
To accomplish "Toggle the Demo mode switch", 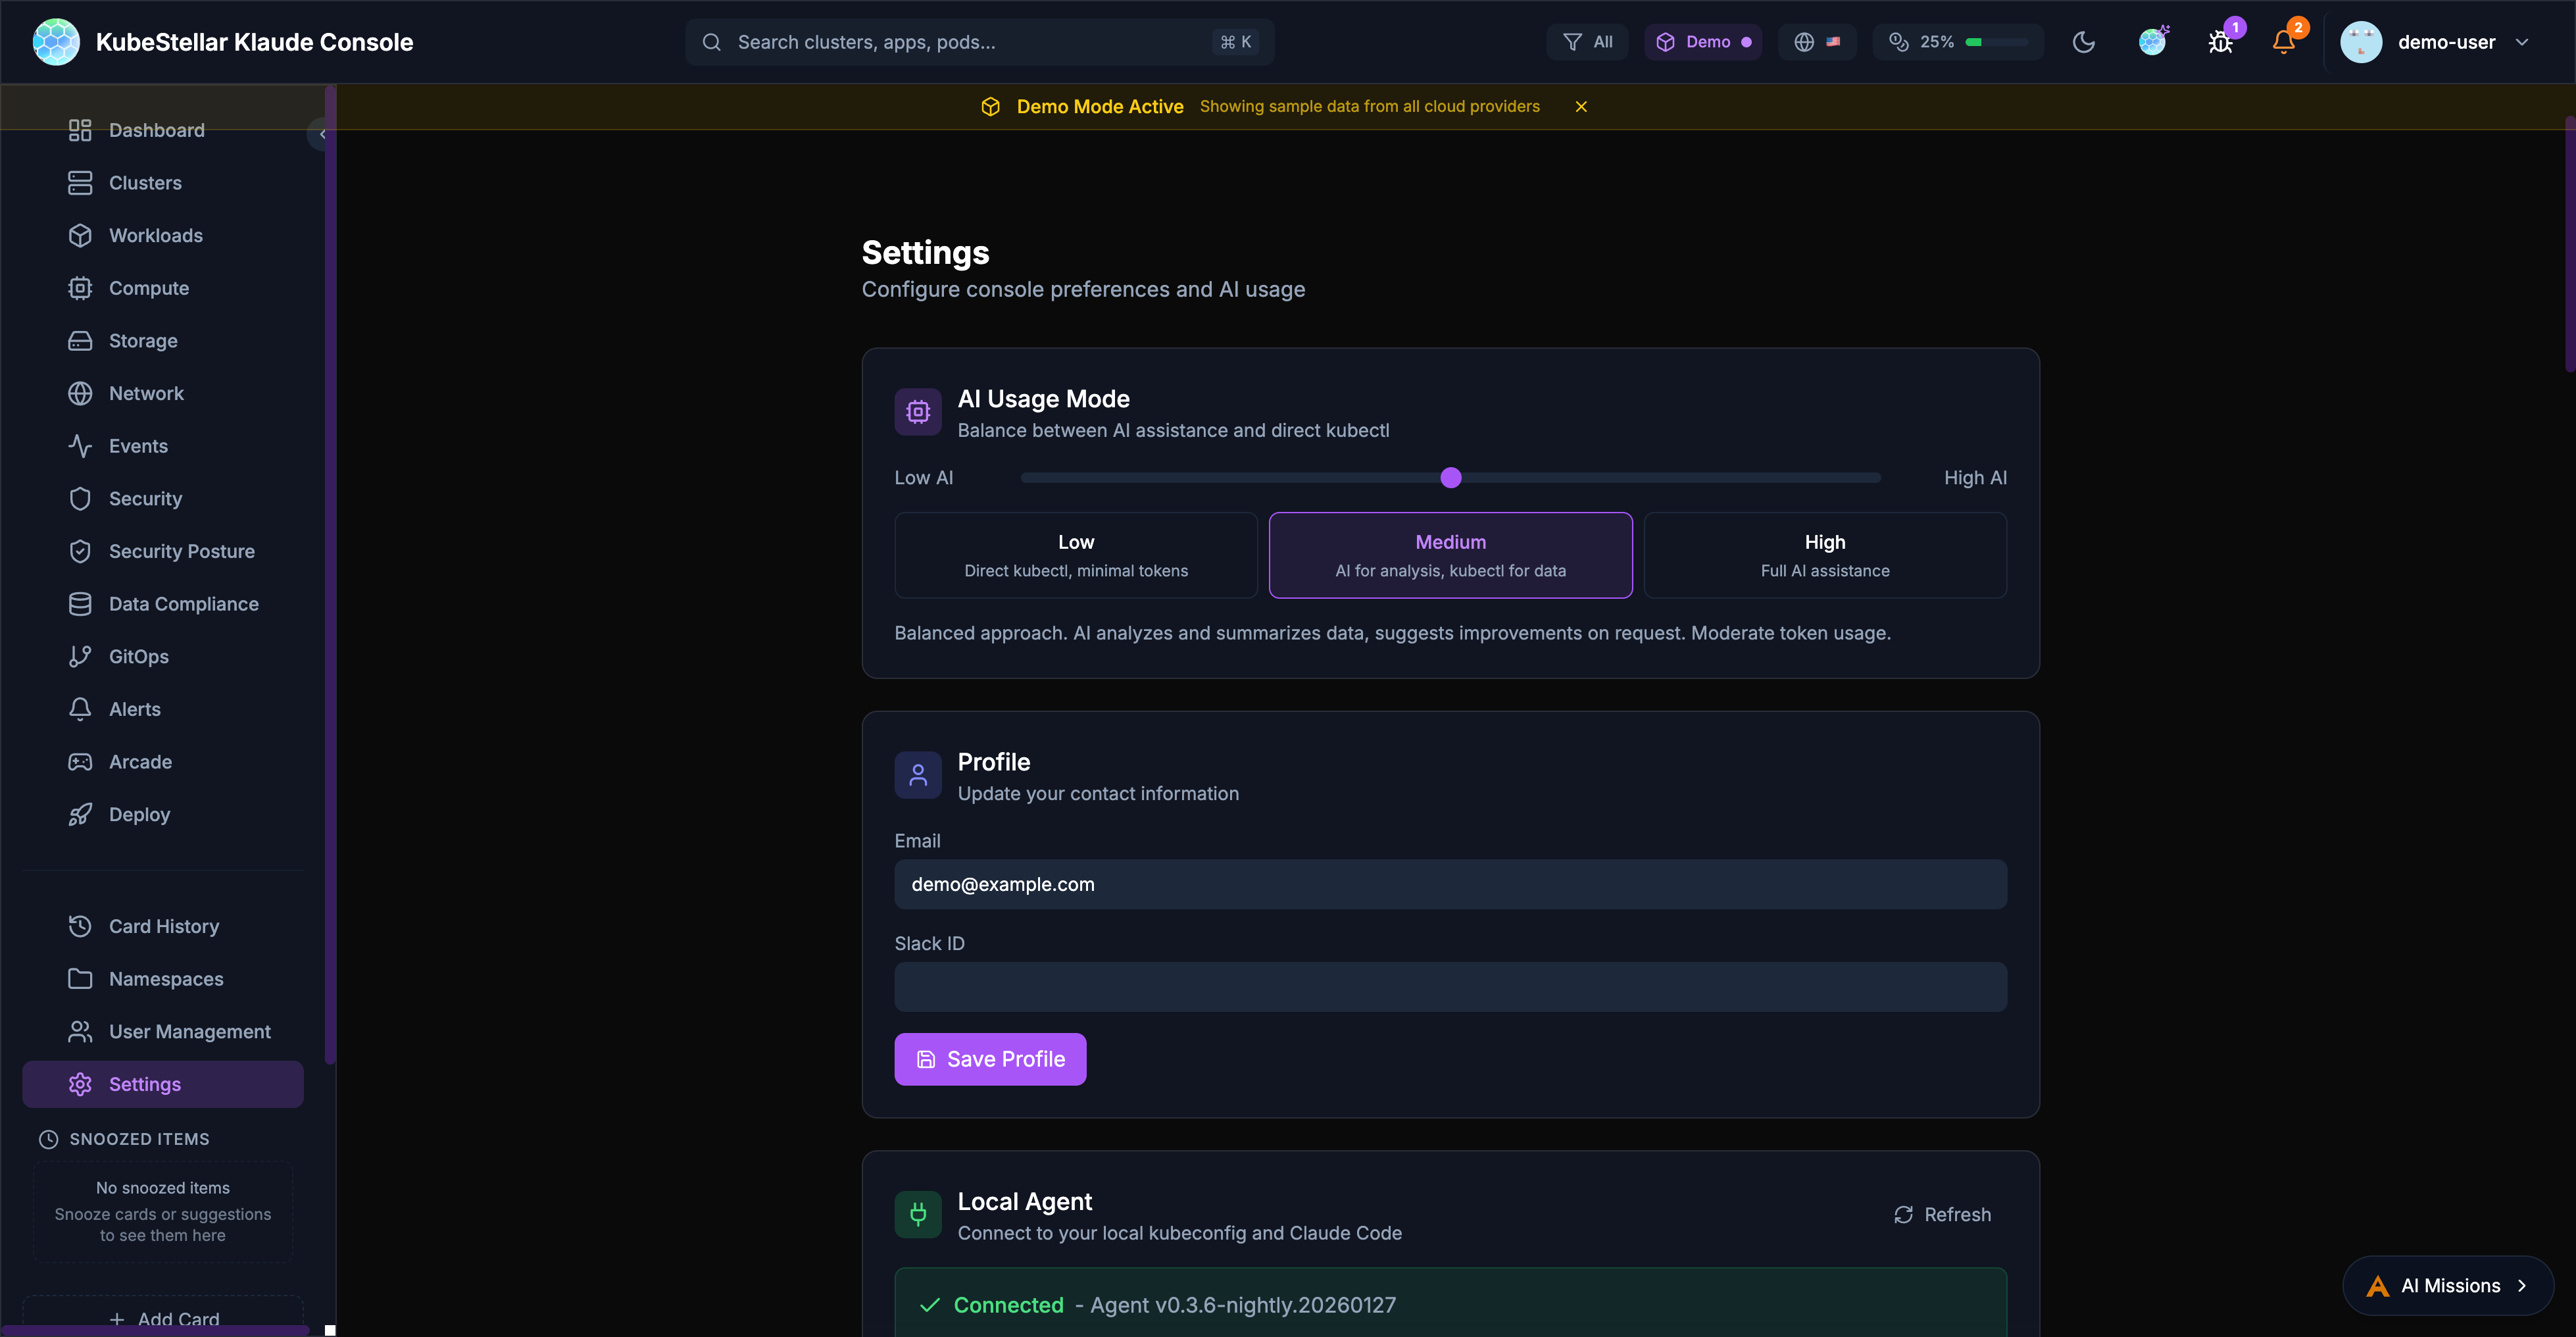I will pos(1702,42).
